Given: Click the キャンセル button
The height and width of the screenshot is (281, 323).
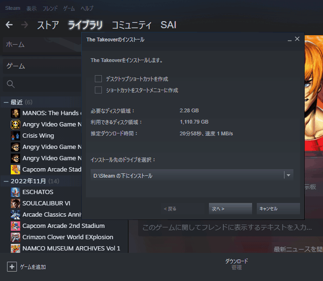Looking at the screenshot, I should (x=278, y=209).
